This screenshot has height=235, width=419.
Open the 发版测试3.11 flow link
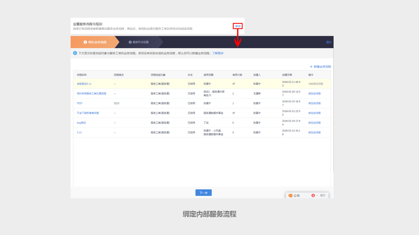[x=84, y=84]
